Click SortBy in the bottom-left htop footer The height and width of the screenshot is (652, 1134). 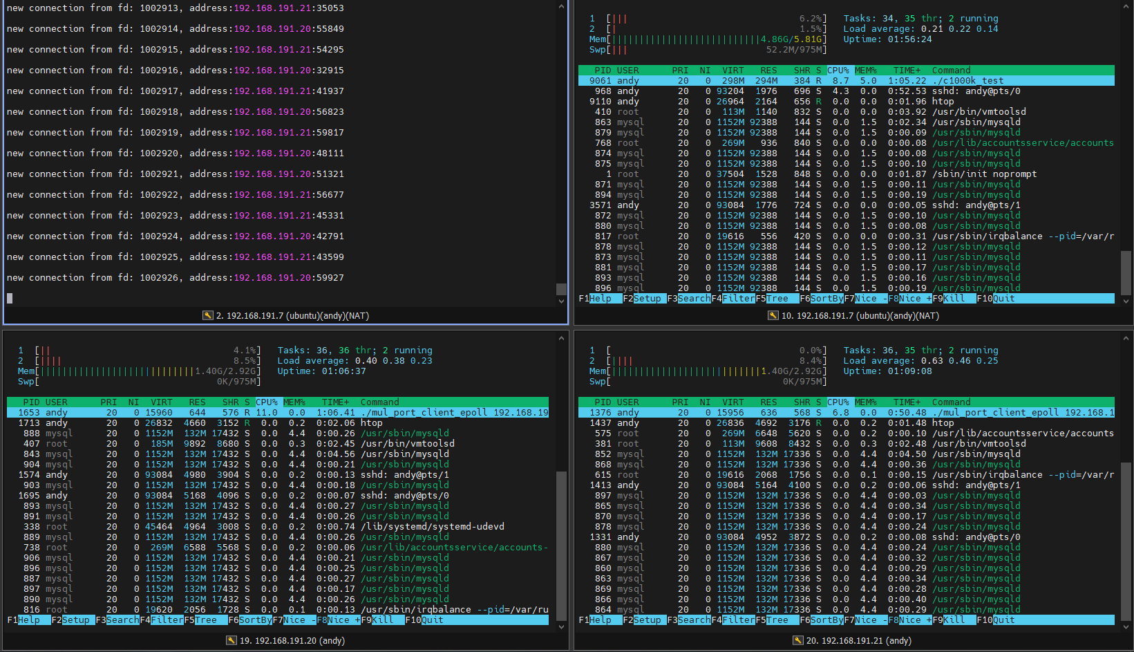click(255, 620)
